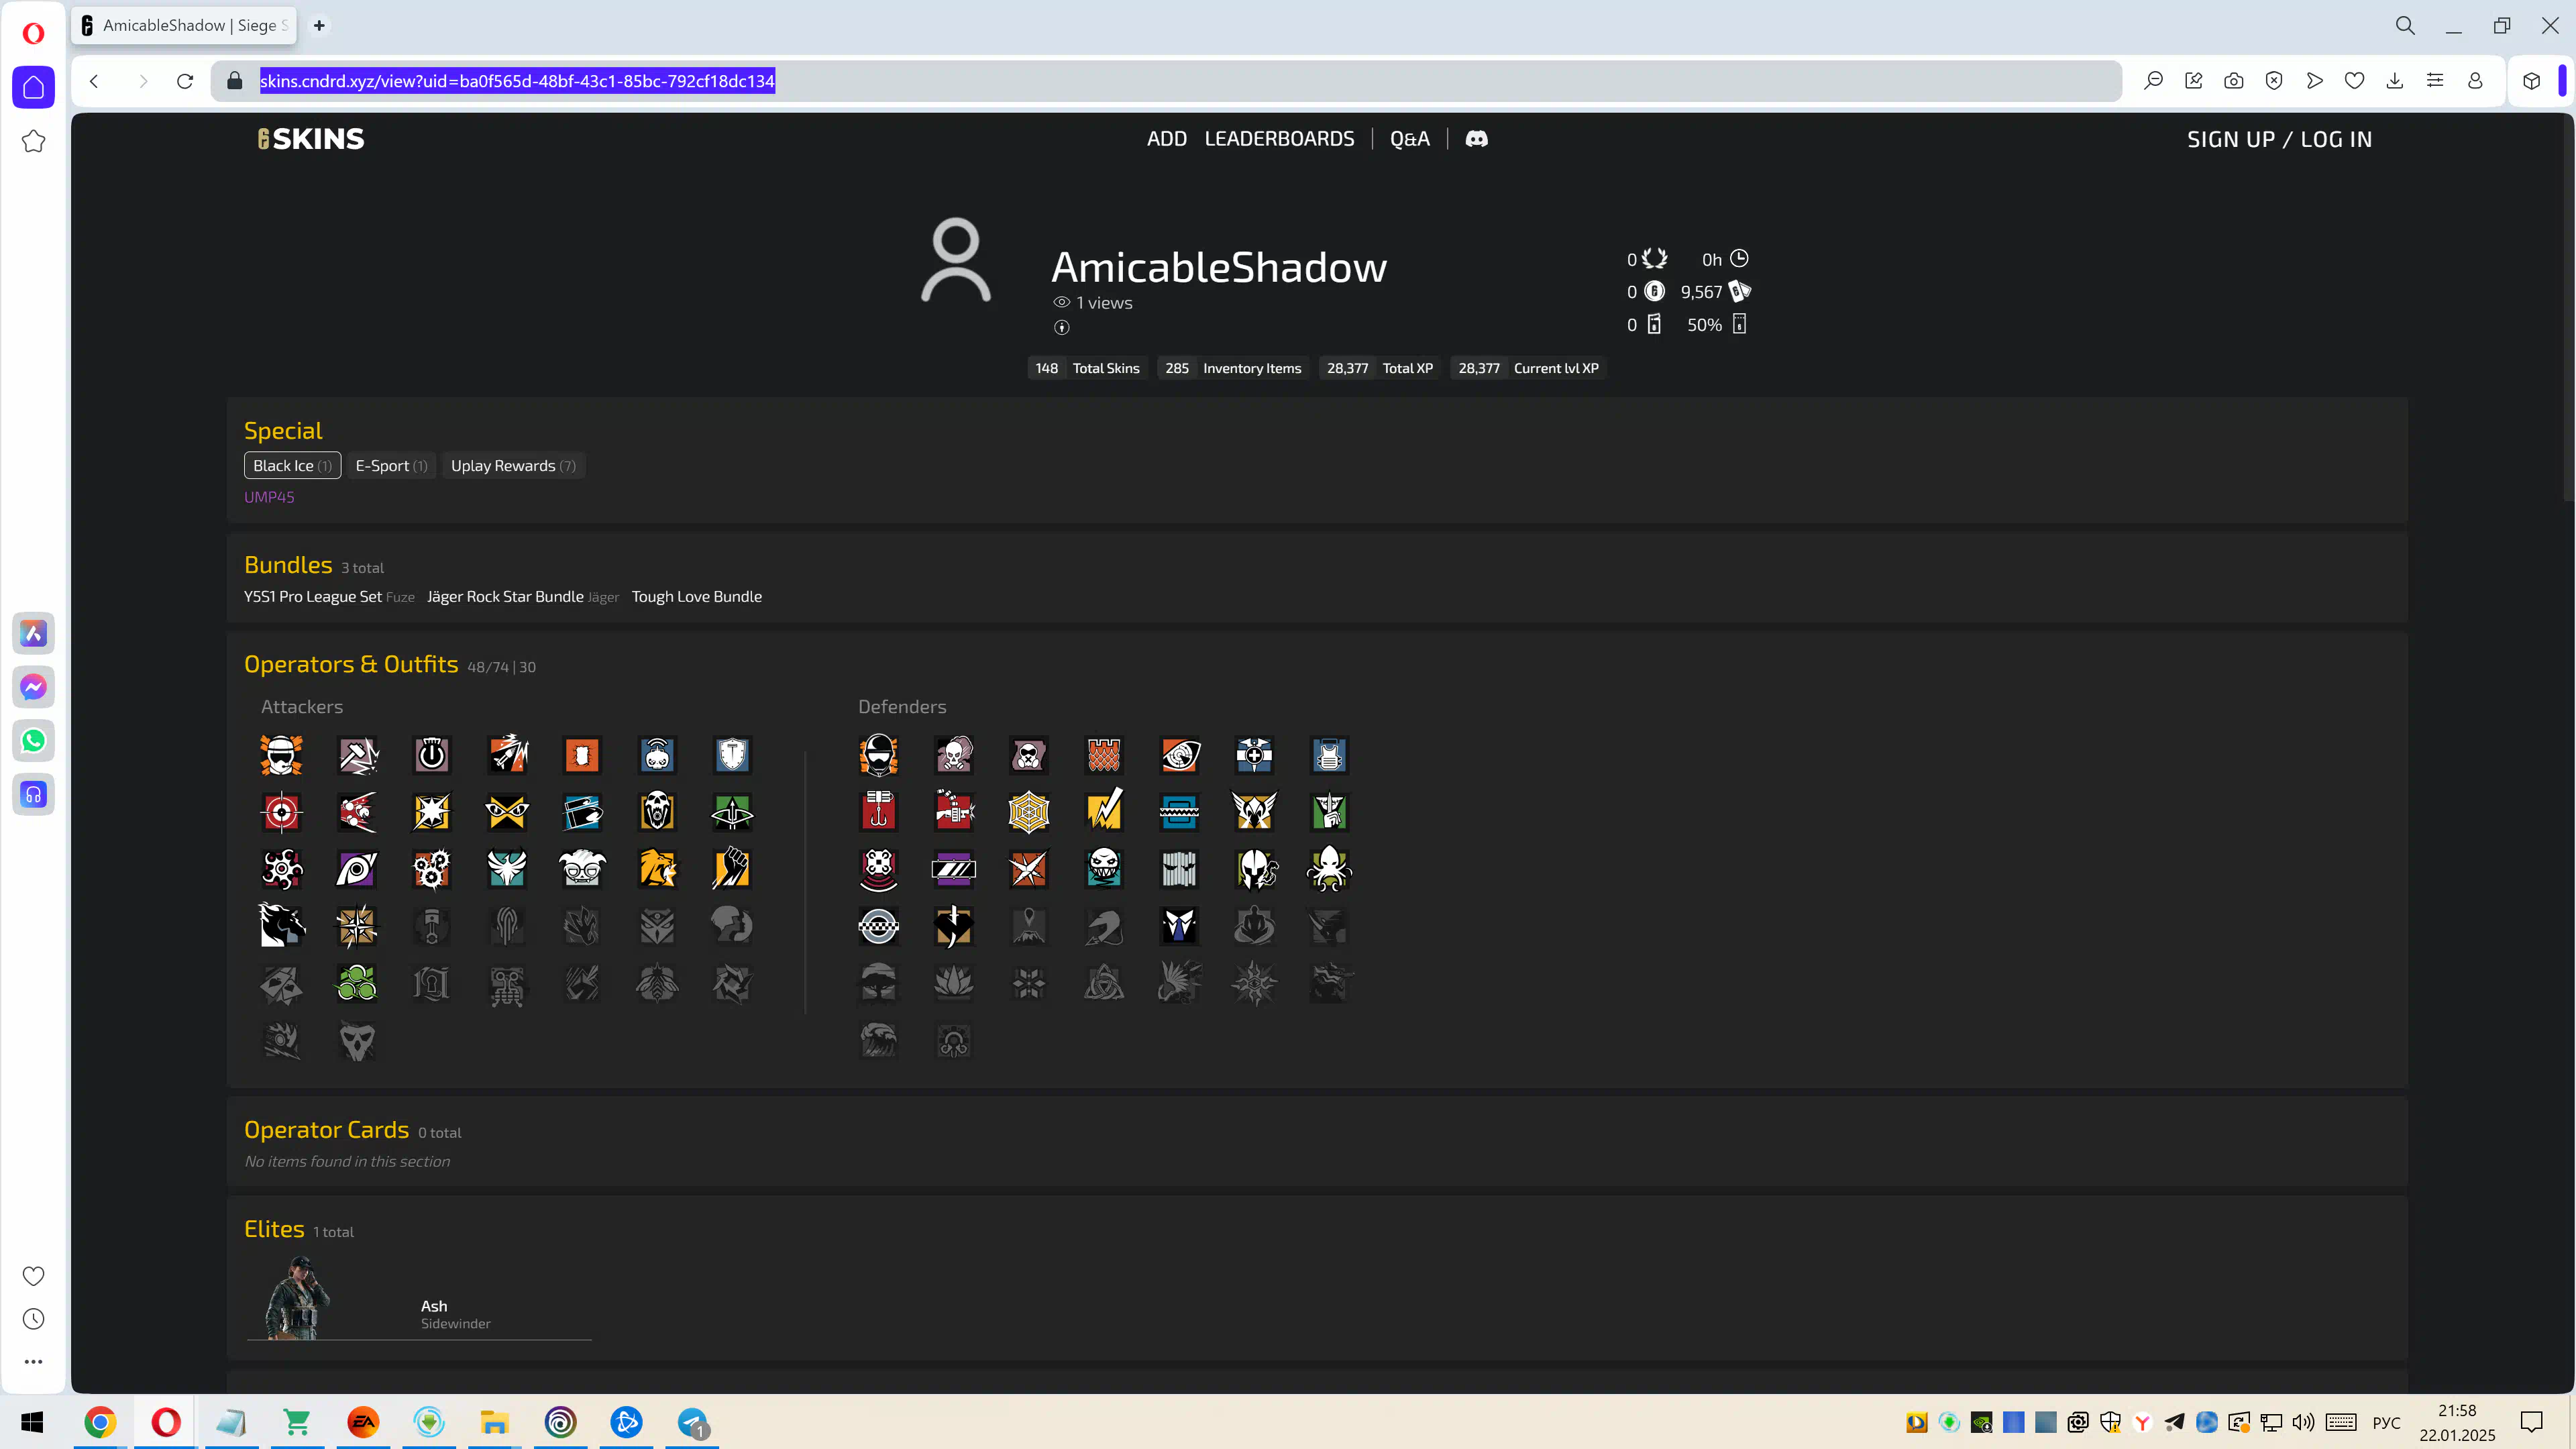Select the Pulse eye defender icon
The height and width of the screenshot is (1449, 2576).
pos(1179,756)
